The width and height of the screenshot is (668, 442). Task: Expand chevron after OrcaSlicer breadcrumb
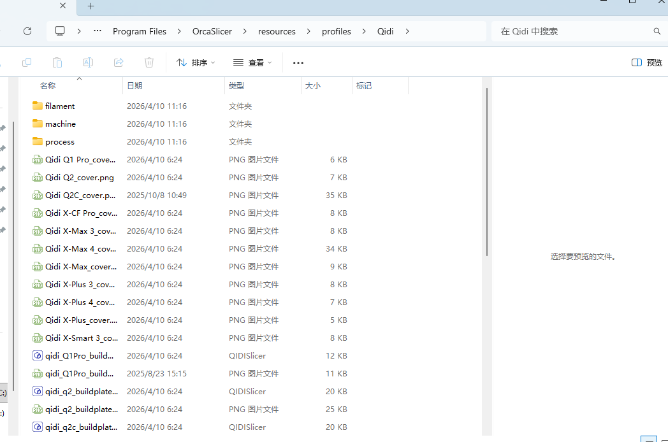pyautogui.click(x=245, y=31)
